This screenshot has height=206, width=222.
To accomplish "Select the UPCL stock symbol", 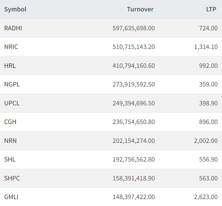I will [x=12, y=103].
